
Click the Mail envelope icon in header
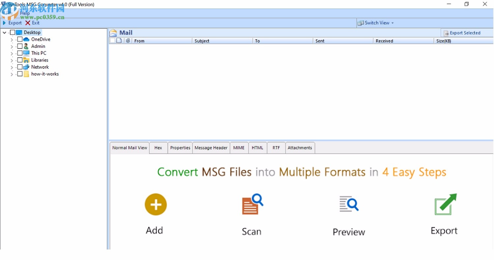coord(113,32)
